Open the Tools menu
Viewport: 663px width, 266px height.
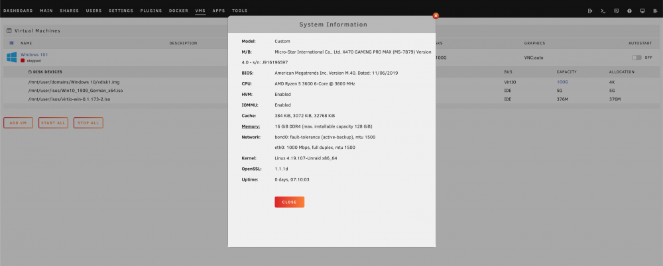240,11
